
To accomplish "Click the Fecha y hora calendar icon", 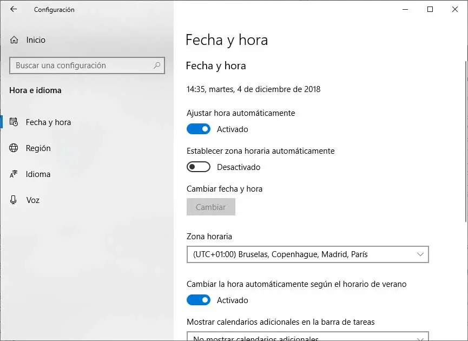I will tap(14, 122).
